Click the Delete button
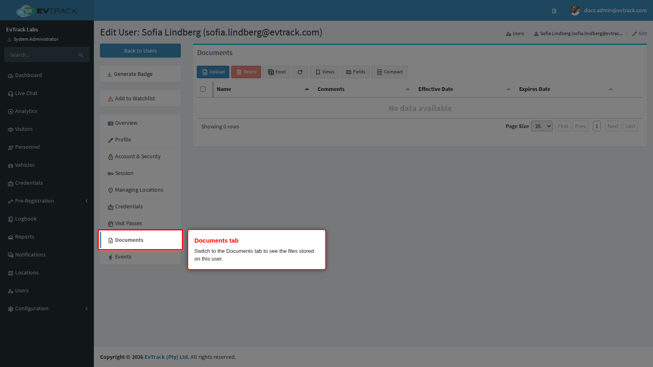 point(246,72)
